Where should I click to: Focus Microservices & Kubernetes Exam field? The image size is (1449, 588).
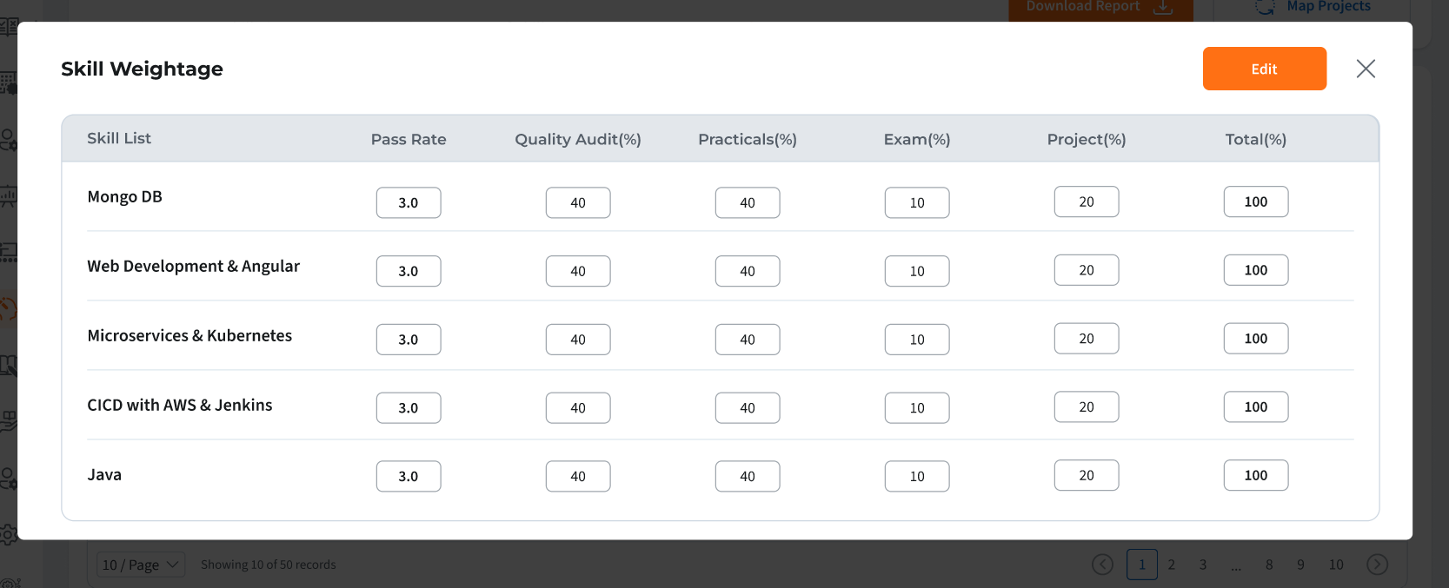point(917,340)
